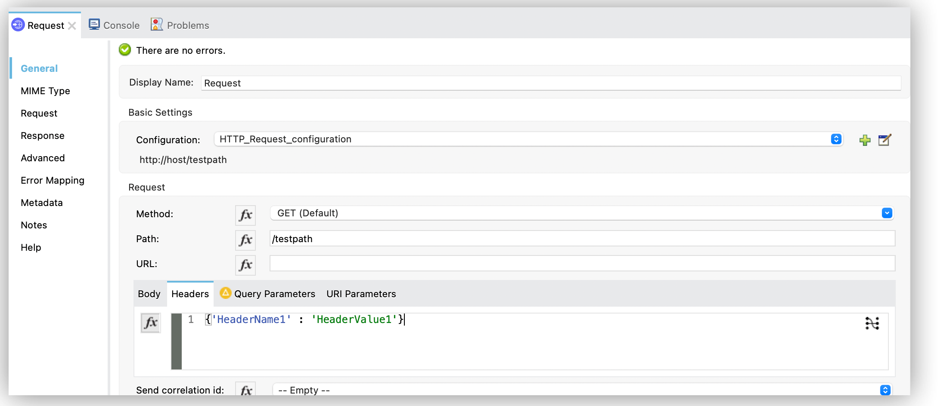
Task: Click the Display Name input field
Action: tap(551, 83)
